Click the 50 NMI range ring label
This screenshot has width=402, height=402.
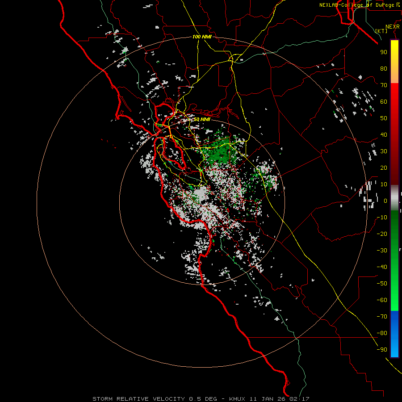click(202, 119)
